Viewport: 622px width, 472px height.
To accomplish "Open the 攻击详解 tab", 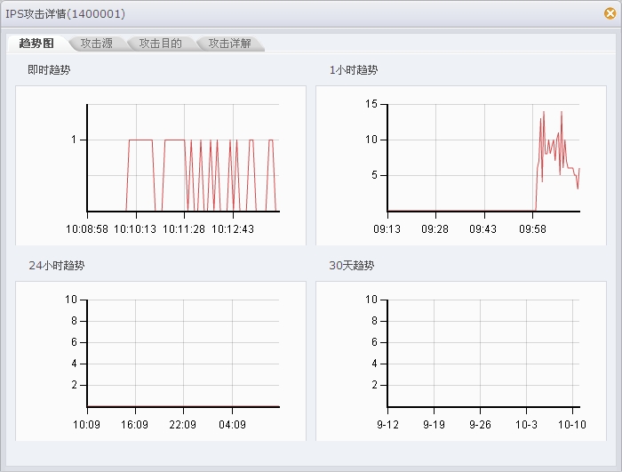I will tap(229, 44).
